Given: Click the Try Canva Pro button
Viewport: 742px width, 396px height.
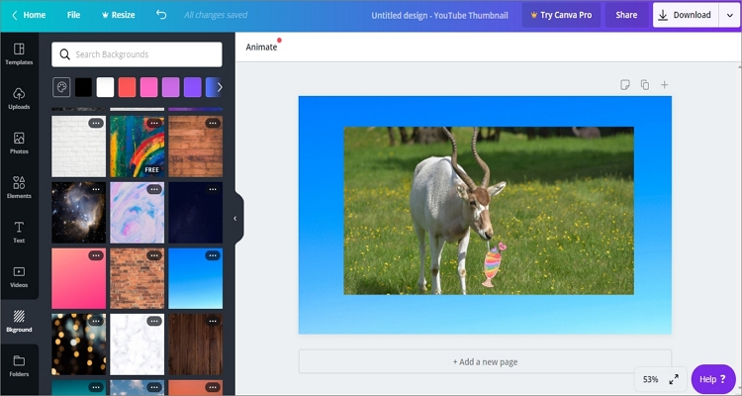Looking at the screenshot, I should tap(561, 15).
